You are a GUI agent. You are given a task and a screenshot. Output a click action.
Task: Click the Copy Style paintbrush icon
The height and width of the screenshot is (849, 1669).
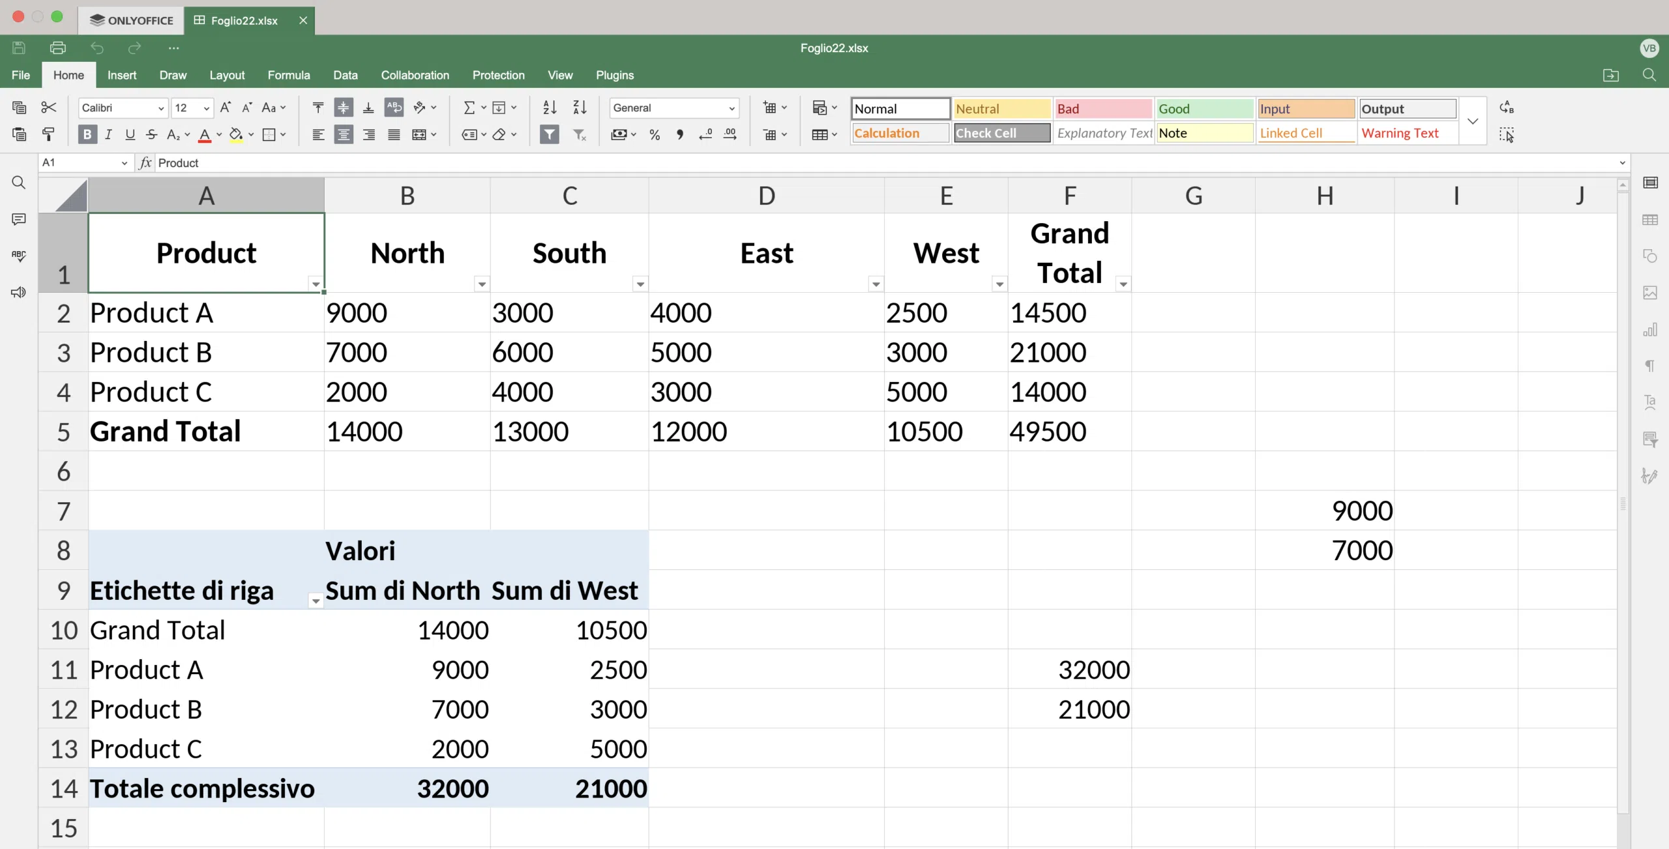pyautogui.click(x=48, y=134)
